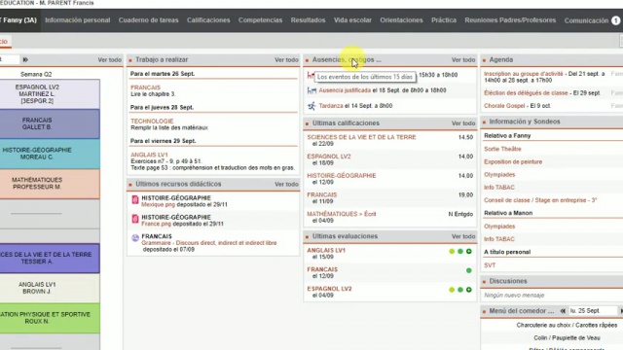Open Conseil de classe / Stage link

(x=540, y=200)
